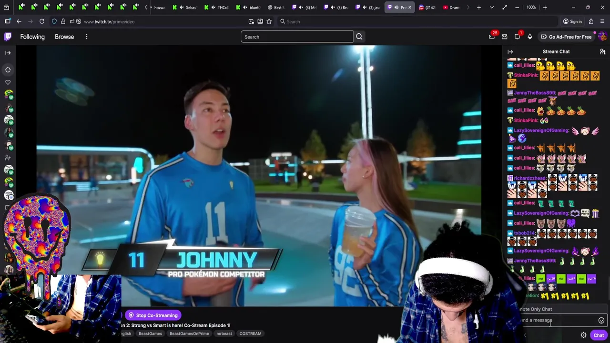Open sidebar For You recommendations icon

tap(8, 70)
